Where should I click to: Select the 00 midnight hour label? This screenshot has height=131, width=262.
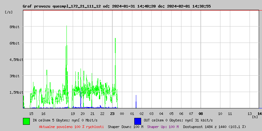point(122,114)
